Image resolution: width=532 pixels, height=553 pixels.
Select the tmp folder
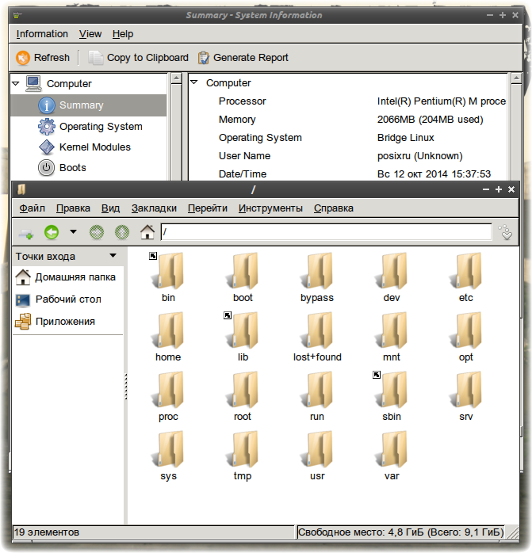pyautogui.click(x=243, y=456)
